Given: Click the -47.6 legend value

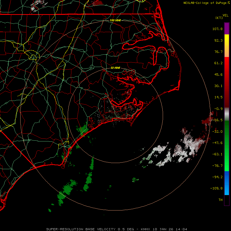Looking at the screenshot, I should point(217,143).
